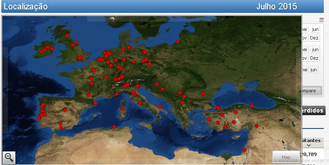Click the marker on Ireland's east coast

click(x=52, y=49)
